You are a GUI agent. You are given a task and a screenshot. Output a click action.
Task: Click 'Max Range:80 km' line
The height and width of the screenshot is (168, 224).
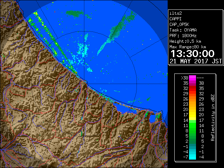coord(188,47)
